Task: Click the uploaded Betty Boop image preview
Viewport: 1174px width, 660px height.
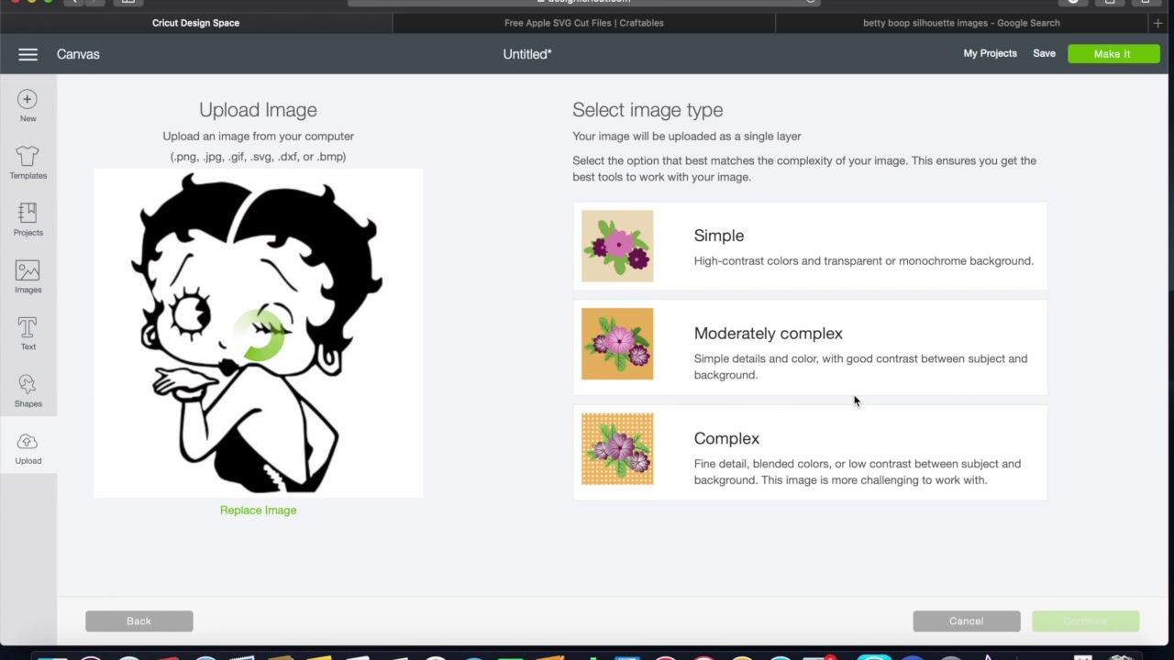Action: click(258, 333)
